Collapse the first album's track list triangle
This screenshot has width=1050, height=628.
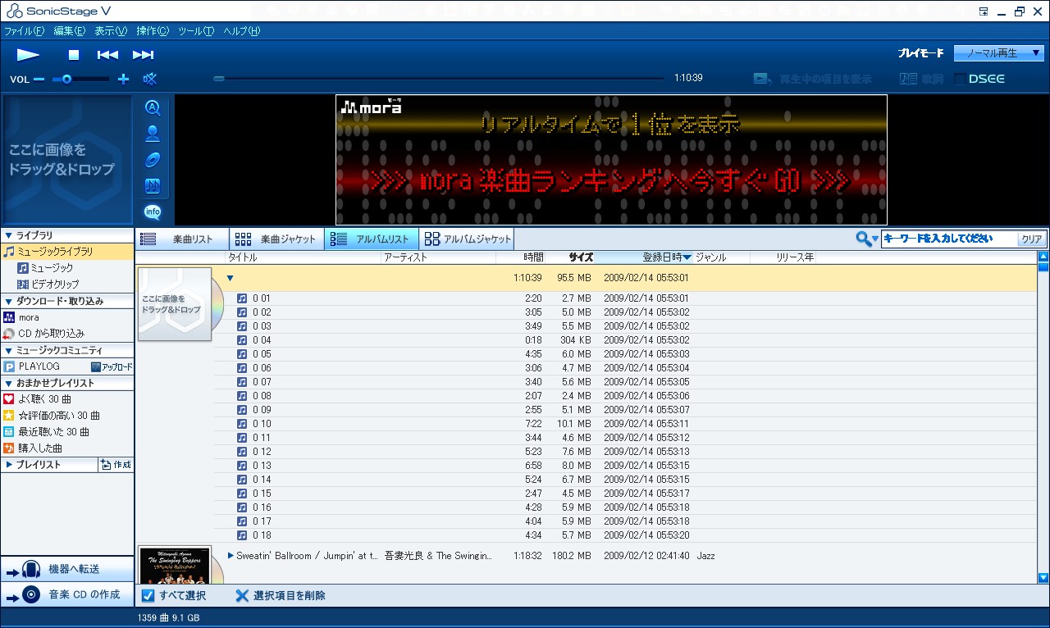[230, 278]
